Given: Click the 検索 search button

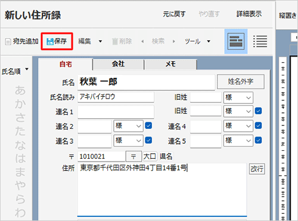Looking at the screenshot, I should (x=158, y=41).
